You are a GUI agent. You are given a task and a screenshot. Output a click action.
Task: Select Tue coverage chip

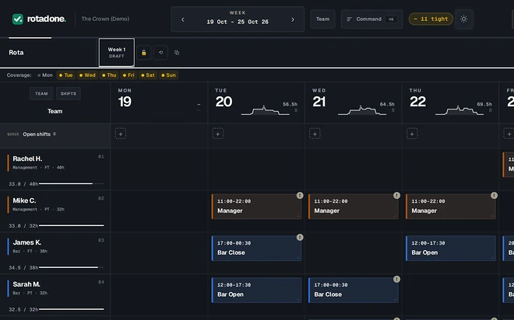(65, 75)
